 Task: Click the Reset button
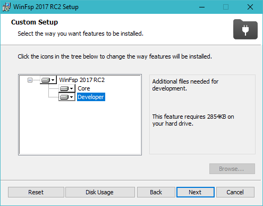click(36, 192)
